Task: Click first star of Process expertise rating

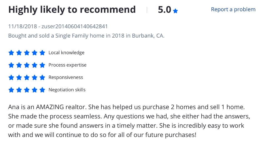Action: click(x=11, y=65)
